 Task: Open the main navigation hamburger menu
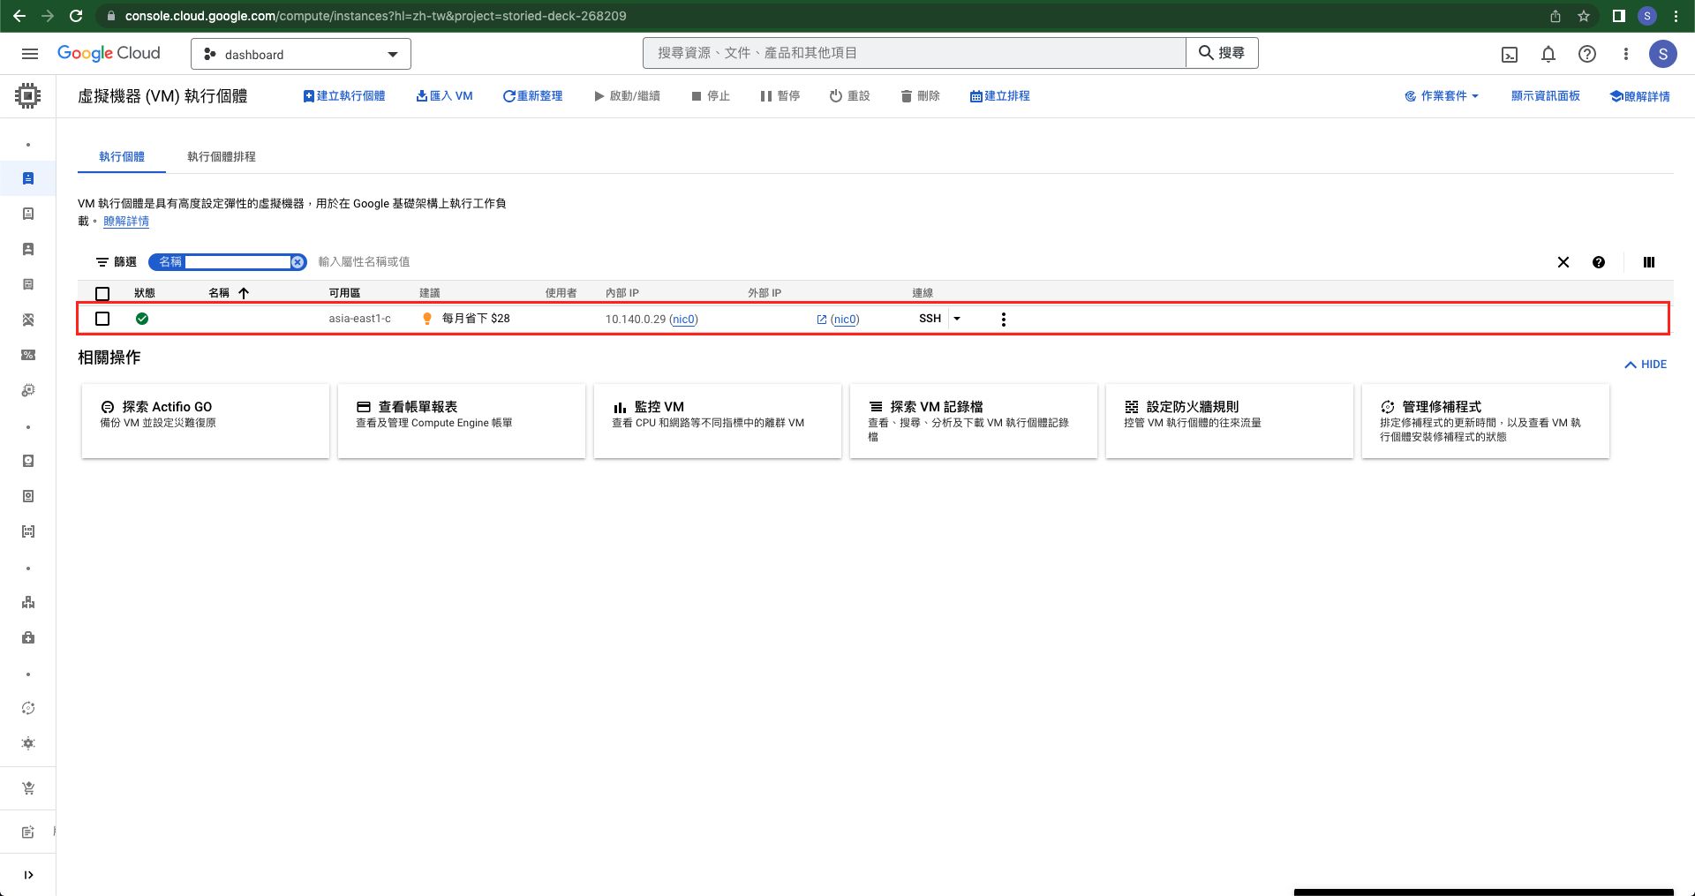[x=29, y=54]
